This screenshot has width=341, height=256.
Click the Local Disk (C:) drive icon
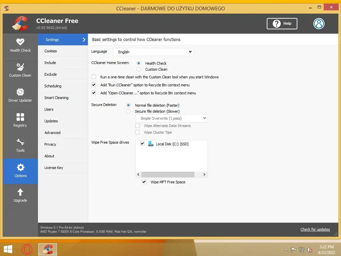click(x=151, y=144)
